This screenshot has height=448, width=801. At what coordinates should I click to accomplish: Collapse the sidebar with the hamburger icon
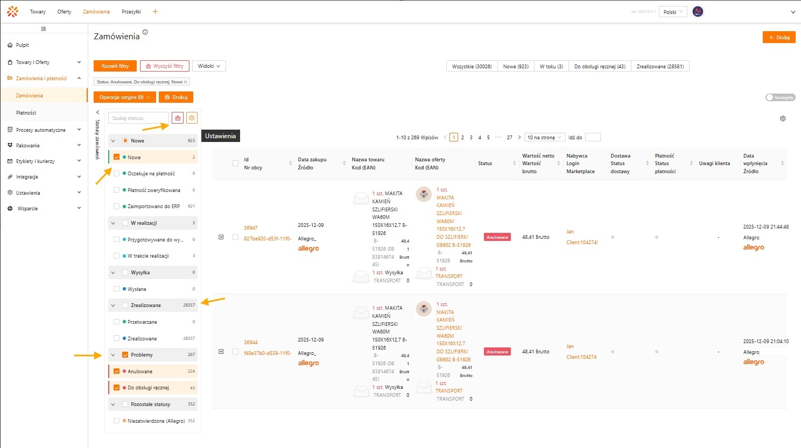pyautogui.click(x=44, y=29)
